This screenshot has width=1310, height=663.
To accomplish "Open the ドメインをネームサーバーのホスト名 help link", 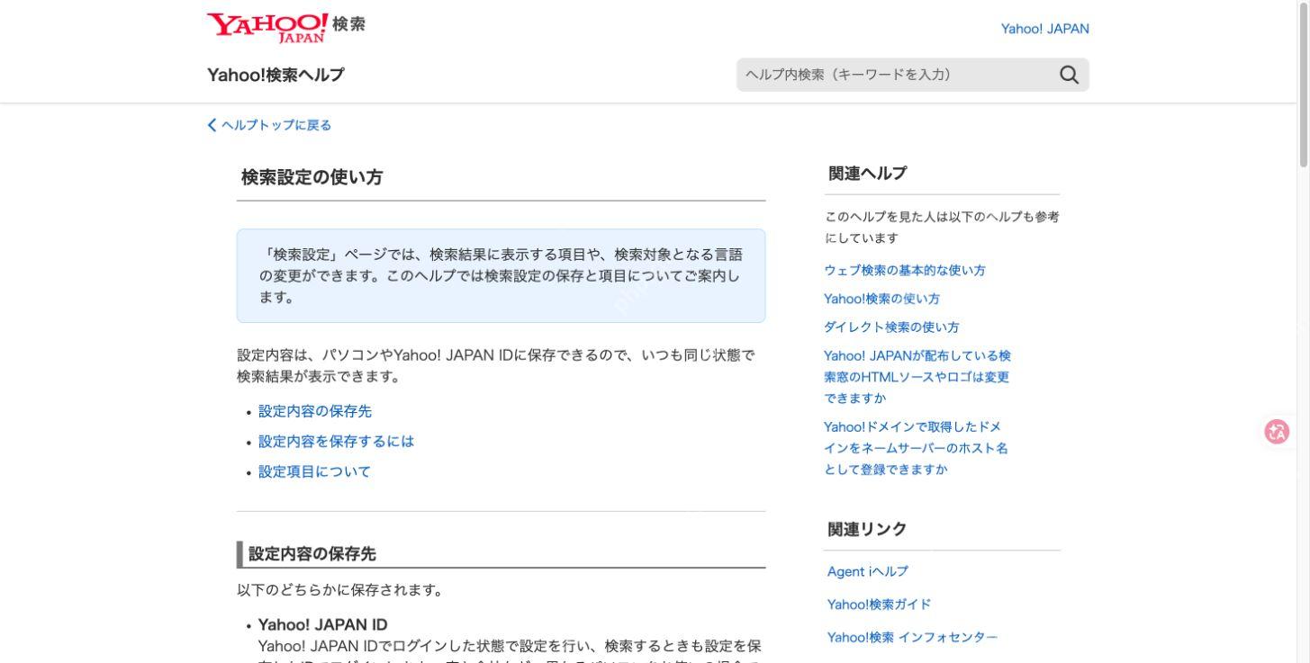I will point(916,448).
